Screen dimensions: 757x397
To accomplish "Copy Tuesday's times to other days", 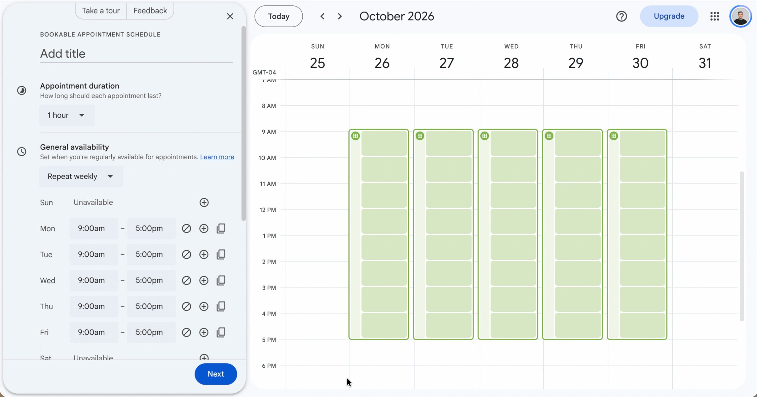I will tap(221, 255).
